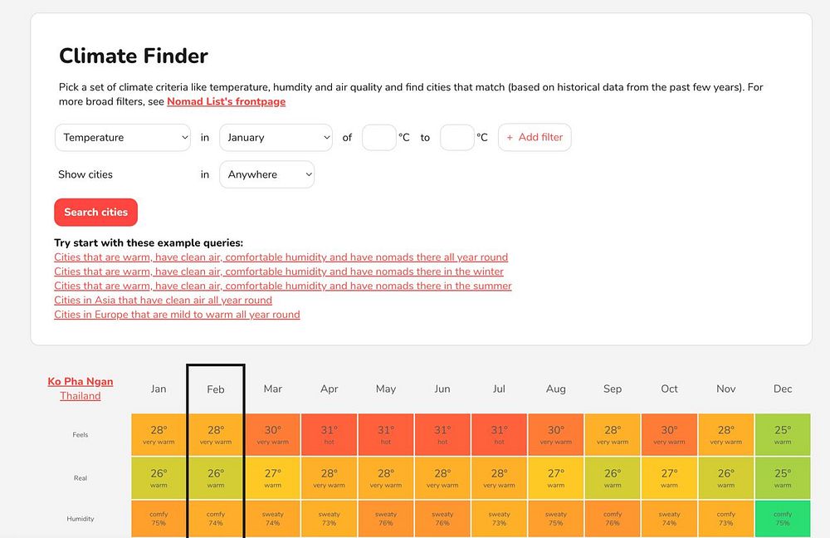This screenshot has height=538, width=830.
Task: Click the Add filter button
Action: tap(535, 138)
